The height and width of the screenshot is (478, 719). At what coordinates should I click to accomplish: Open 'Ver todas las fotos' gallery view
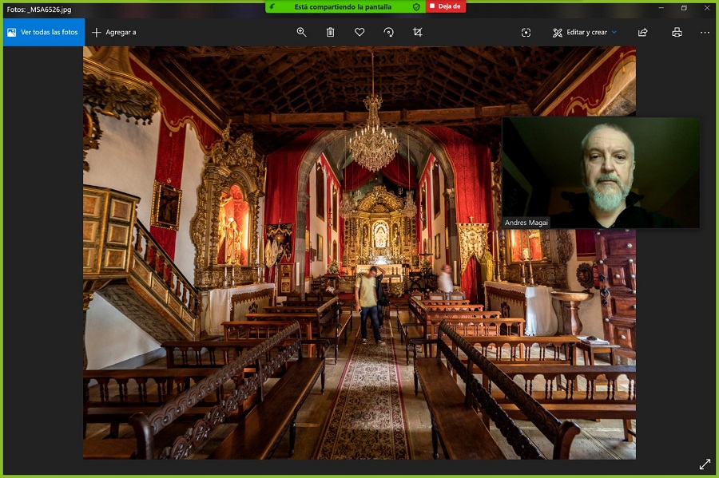[44, 32]
